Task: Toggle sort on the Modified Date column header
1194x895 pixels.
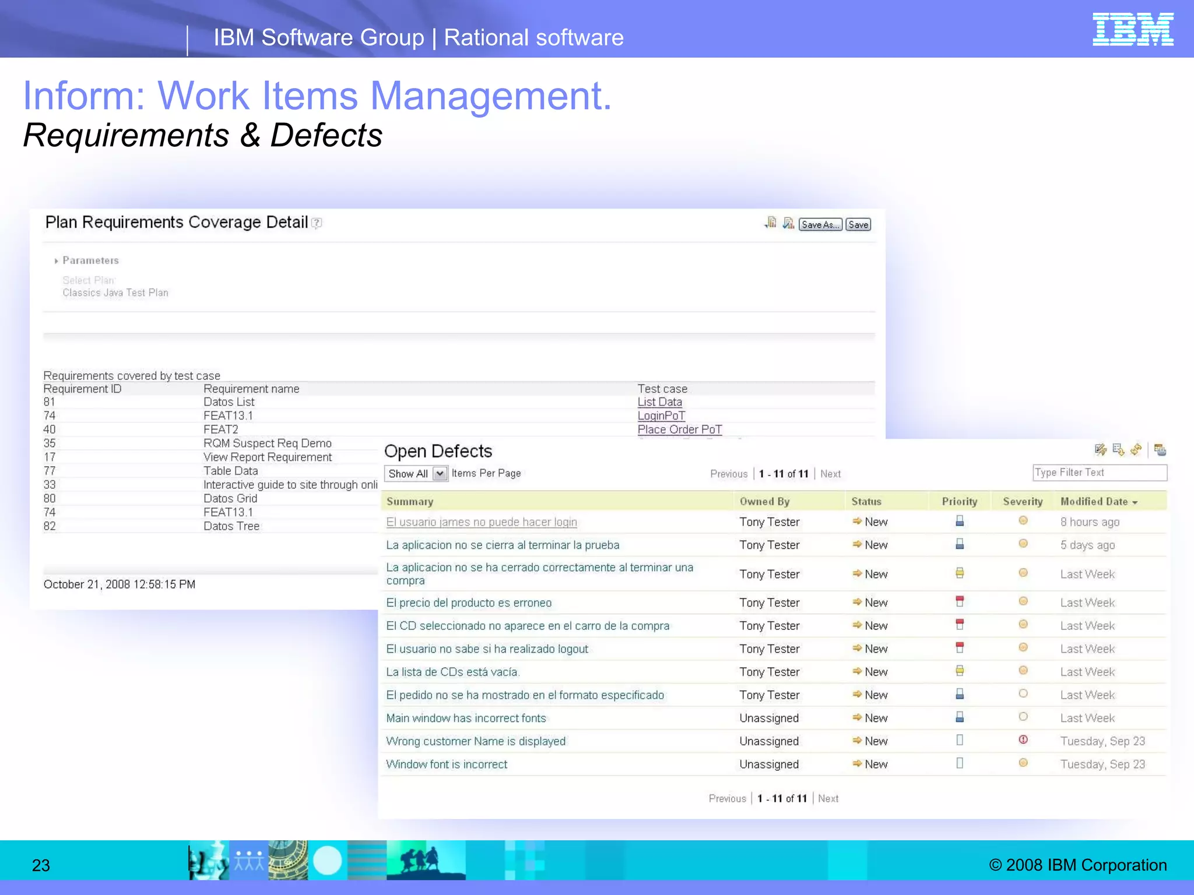Action: click(1099, 502)
